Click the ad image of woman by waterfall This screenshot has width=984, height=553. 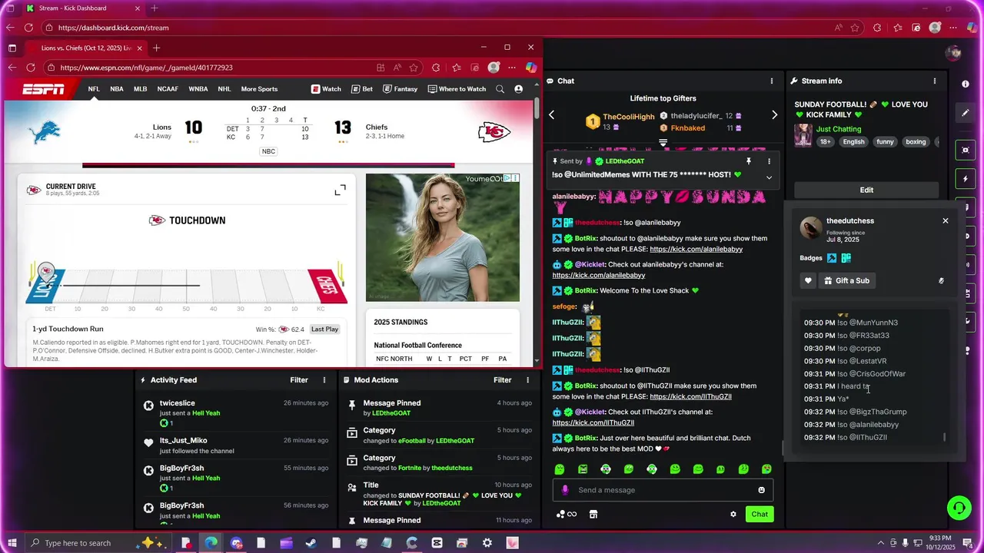[443, 237]
